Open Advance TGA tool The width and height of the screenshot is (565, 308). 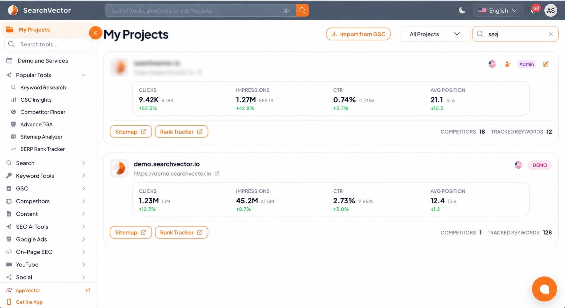[x=36, y=124]
